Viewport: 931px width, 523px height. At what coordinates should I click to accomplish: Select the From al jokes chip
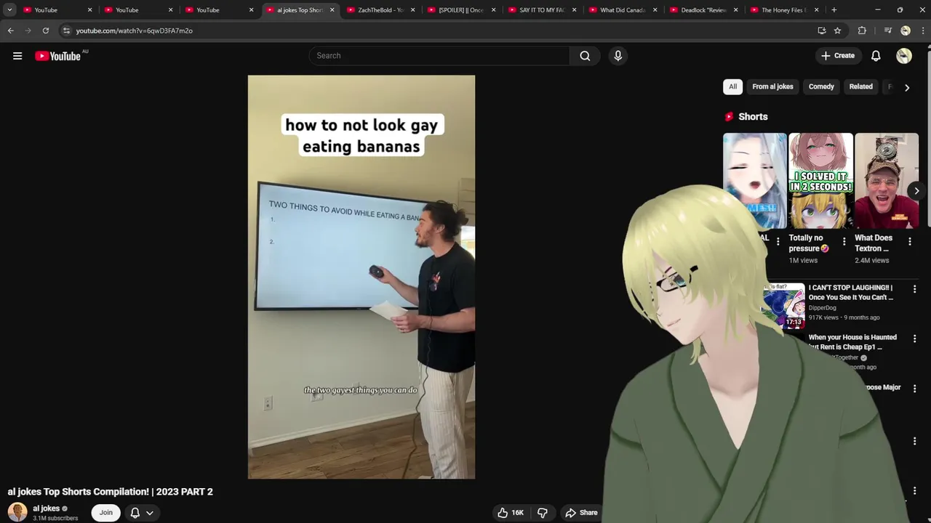click(772, 86)
